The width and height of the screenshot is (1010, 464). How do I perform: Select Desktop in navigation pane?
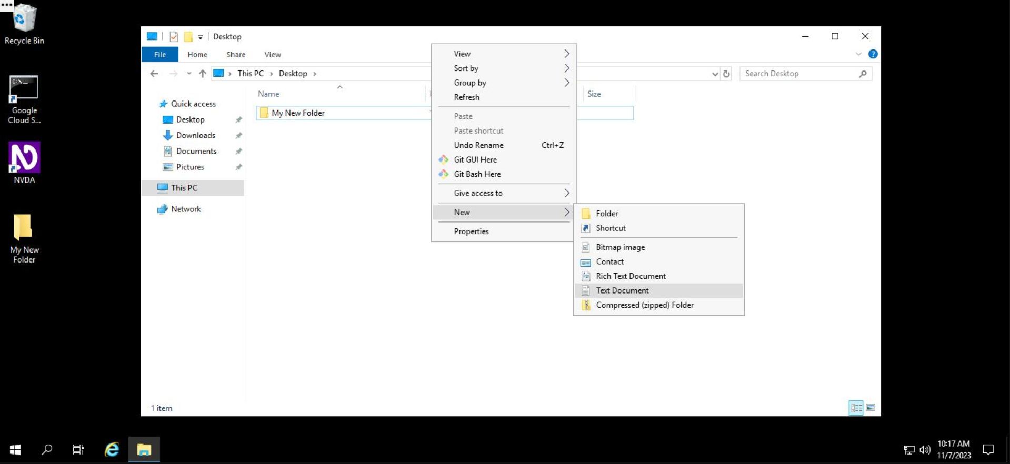coord(190,119)
